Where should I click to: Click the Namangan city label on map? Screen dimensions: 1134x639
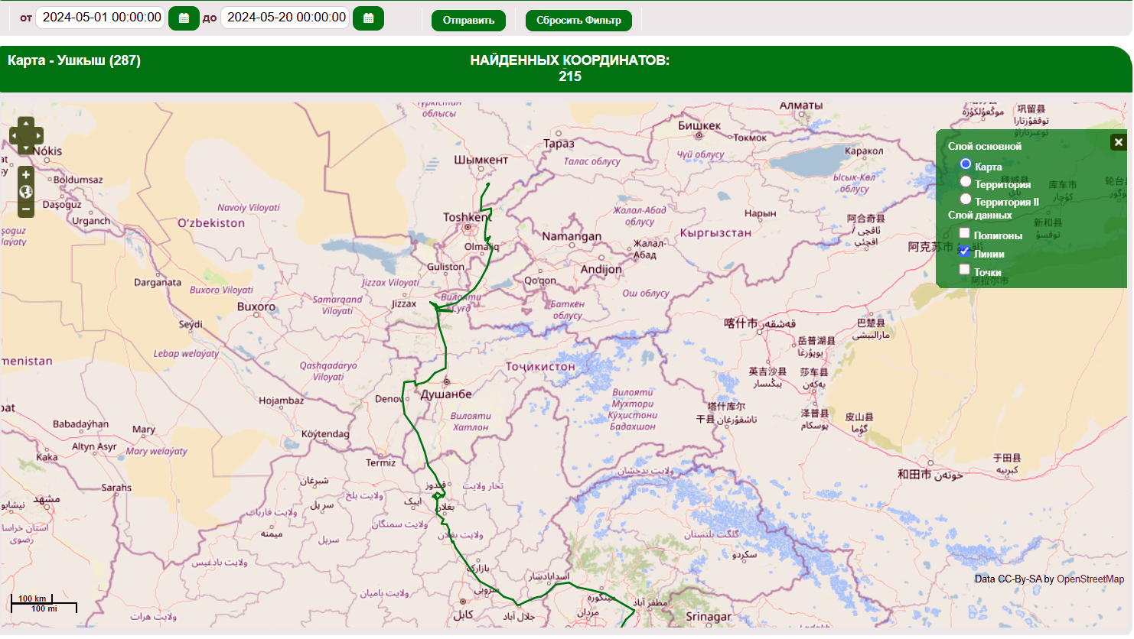click(572, 236)
